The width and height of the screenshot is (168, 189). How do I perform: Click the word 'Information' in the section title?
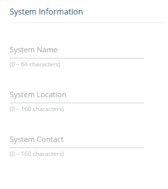61,11
